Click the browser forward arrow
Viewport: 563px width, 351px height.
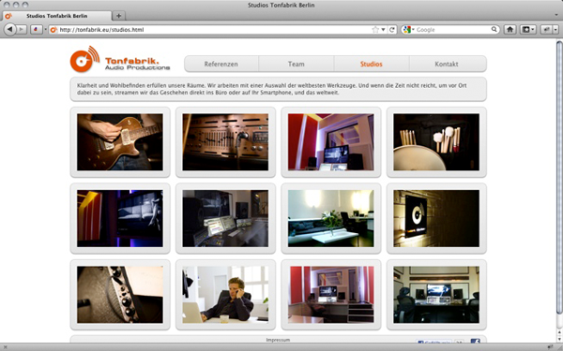[22, 29]
